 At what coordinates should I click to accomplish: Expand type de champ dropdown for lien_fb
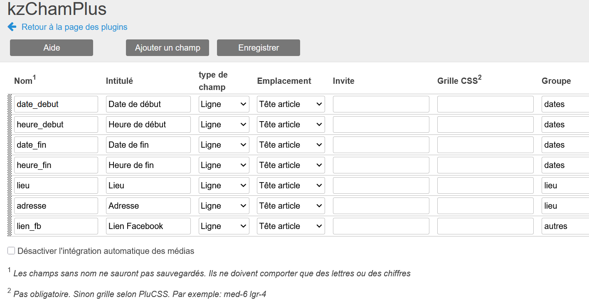point(224,226)
